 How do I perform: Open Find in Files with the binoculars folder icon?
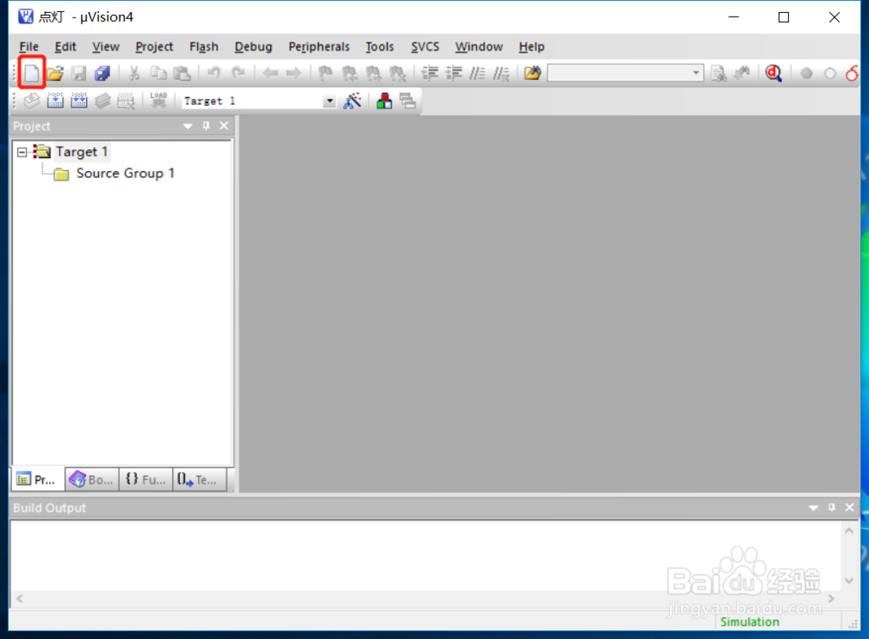[533, 73]
